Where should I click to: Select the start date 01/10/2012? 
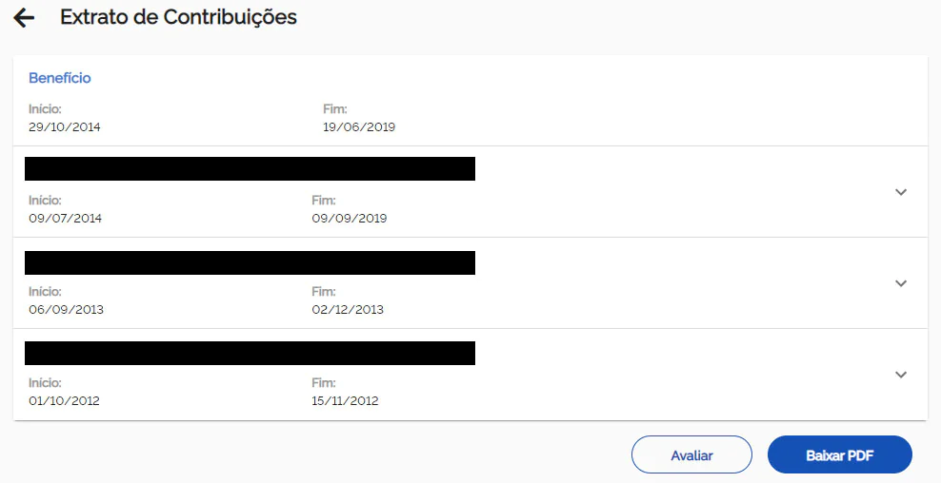point(64,400)
